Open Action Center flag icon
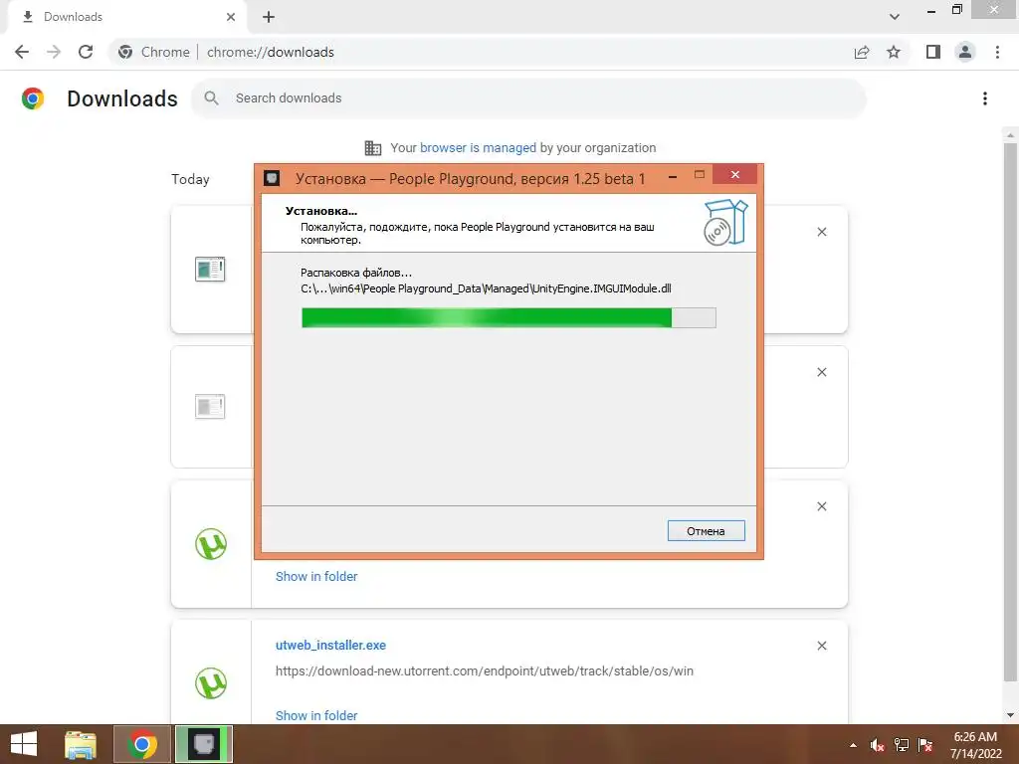 click(925, 745)
